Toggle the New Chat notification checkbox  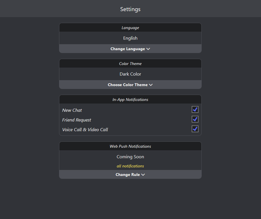tap(195, 109)
